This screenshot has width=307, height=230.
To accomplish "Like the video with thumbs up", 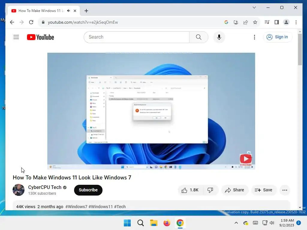I will tap(190, 190).
